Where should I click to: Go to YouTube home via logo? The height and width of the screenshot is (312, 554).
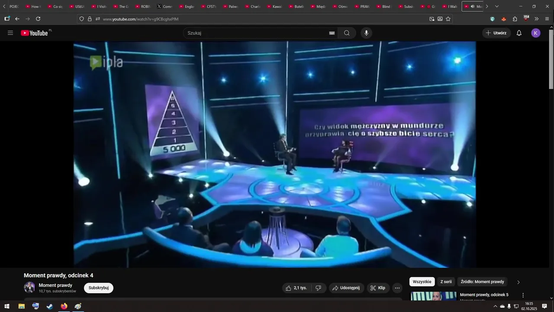pyautogui.click(x=35, y=33)
